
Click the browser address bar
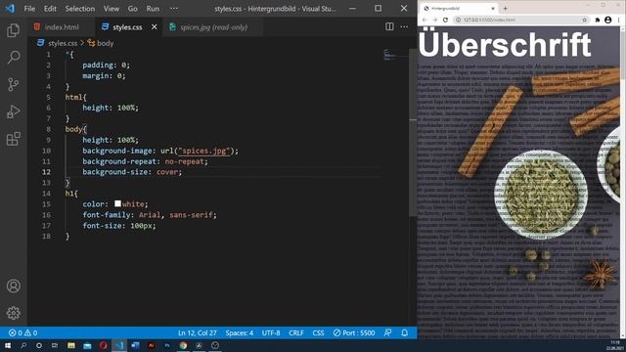click(x=521, y=20)
